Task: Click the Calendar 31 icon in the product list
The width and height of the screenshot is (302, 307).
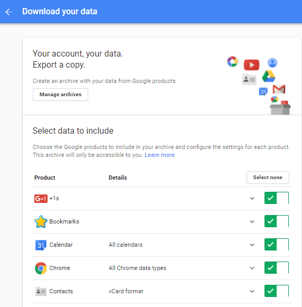Action: [41, 245]
